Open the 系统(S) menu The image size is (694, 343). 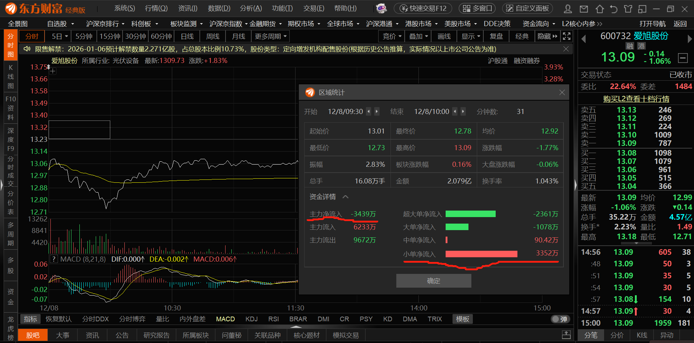coord(124,8)
